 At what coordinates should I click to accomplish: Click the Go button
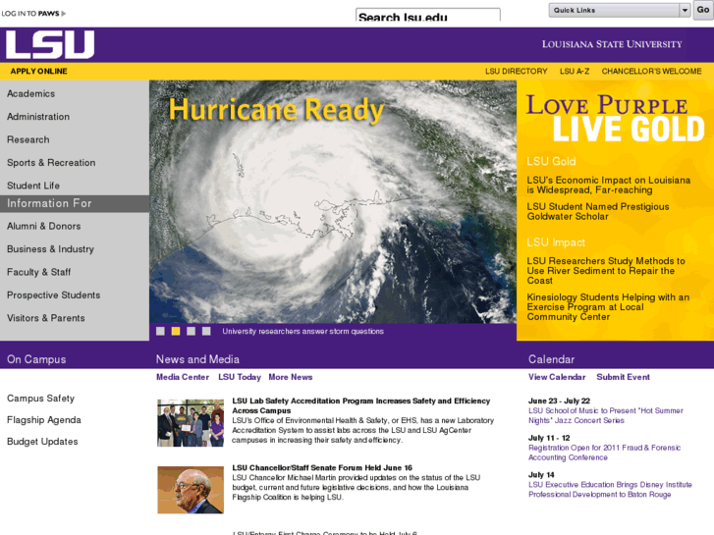click(702, 10)
